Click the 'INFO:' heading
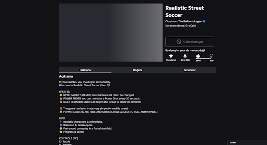This screenshot has height=145, width=267. pos(62,118)
